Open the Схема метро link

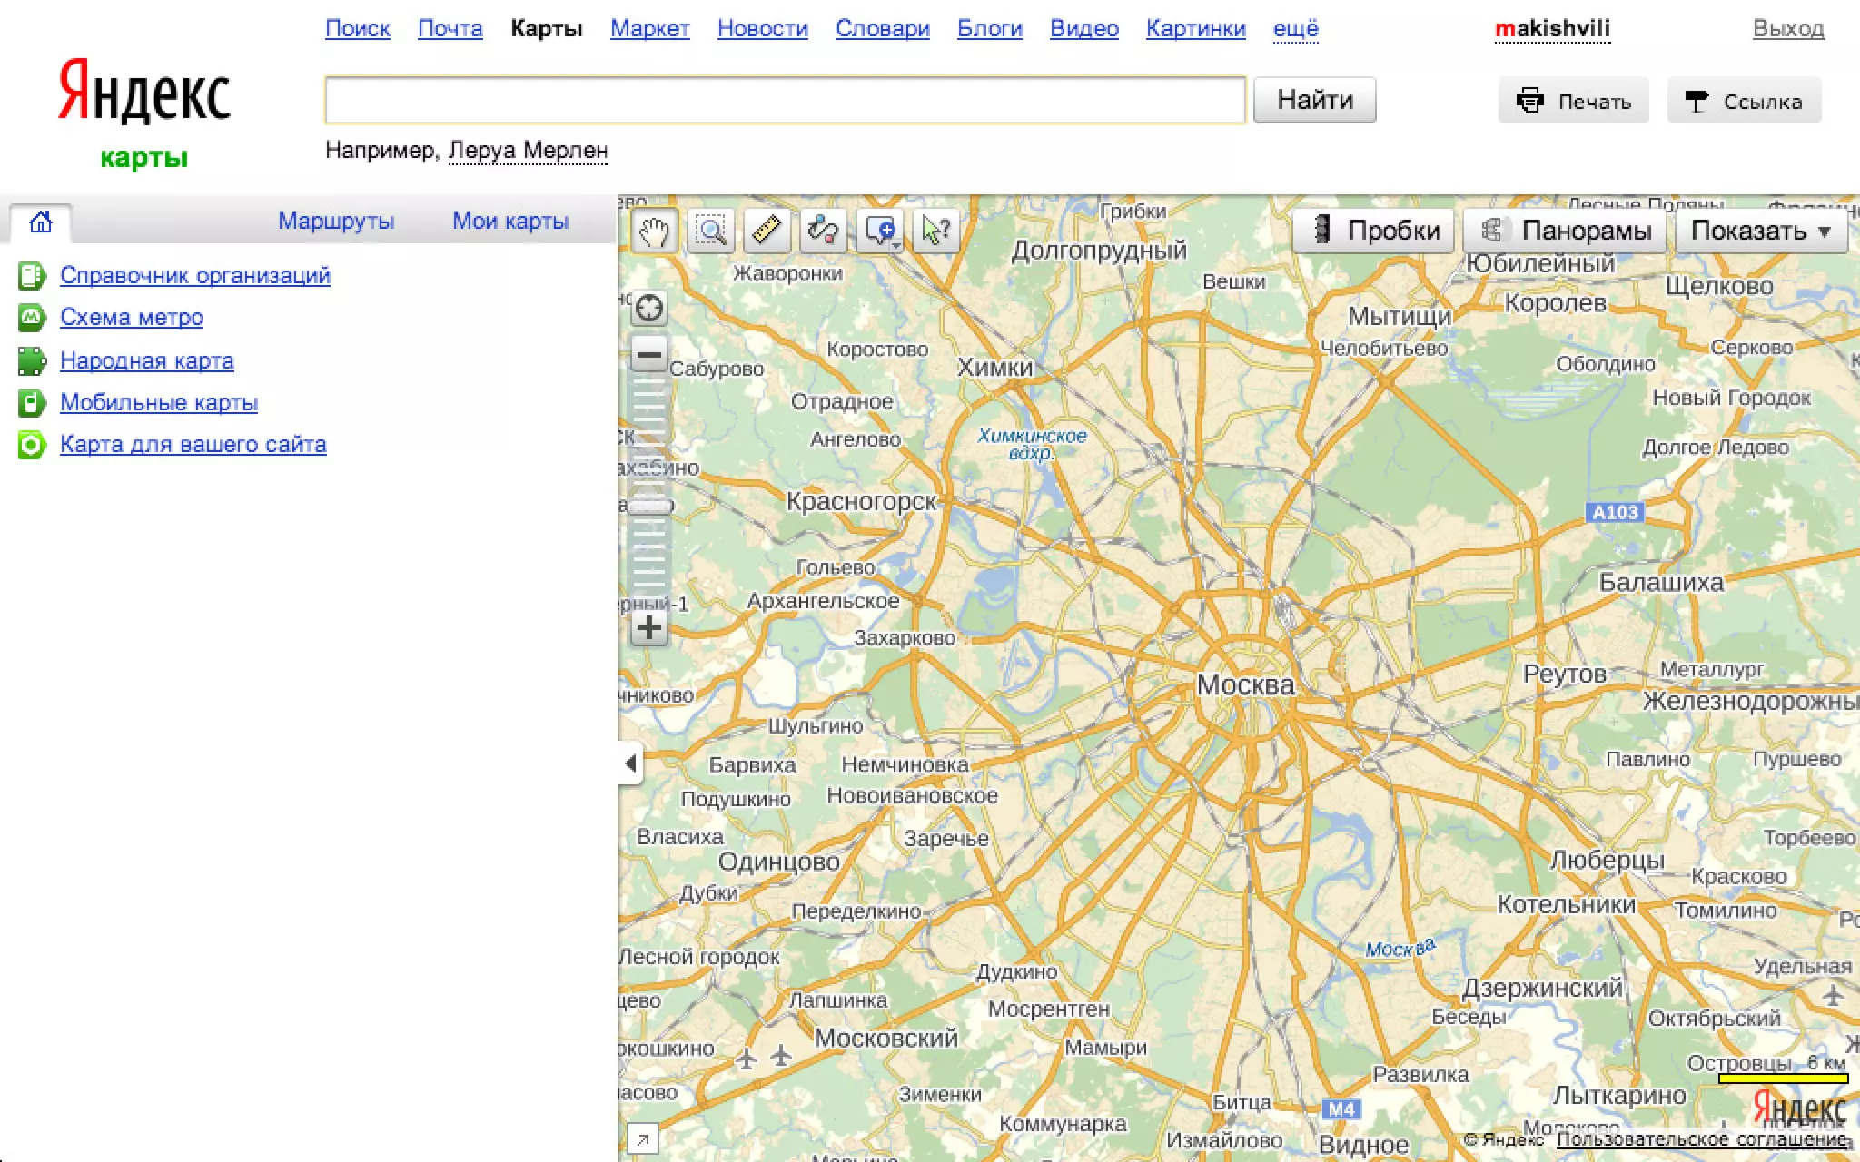tap(132, 317)
